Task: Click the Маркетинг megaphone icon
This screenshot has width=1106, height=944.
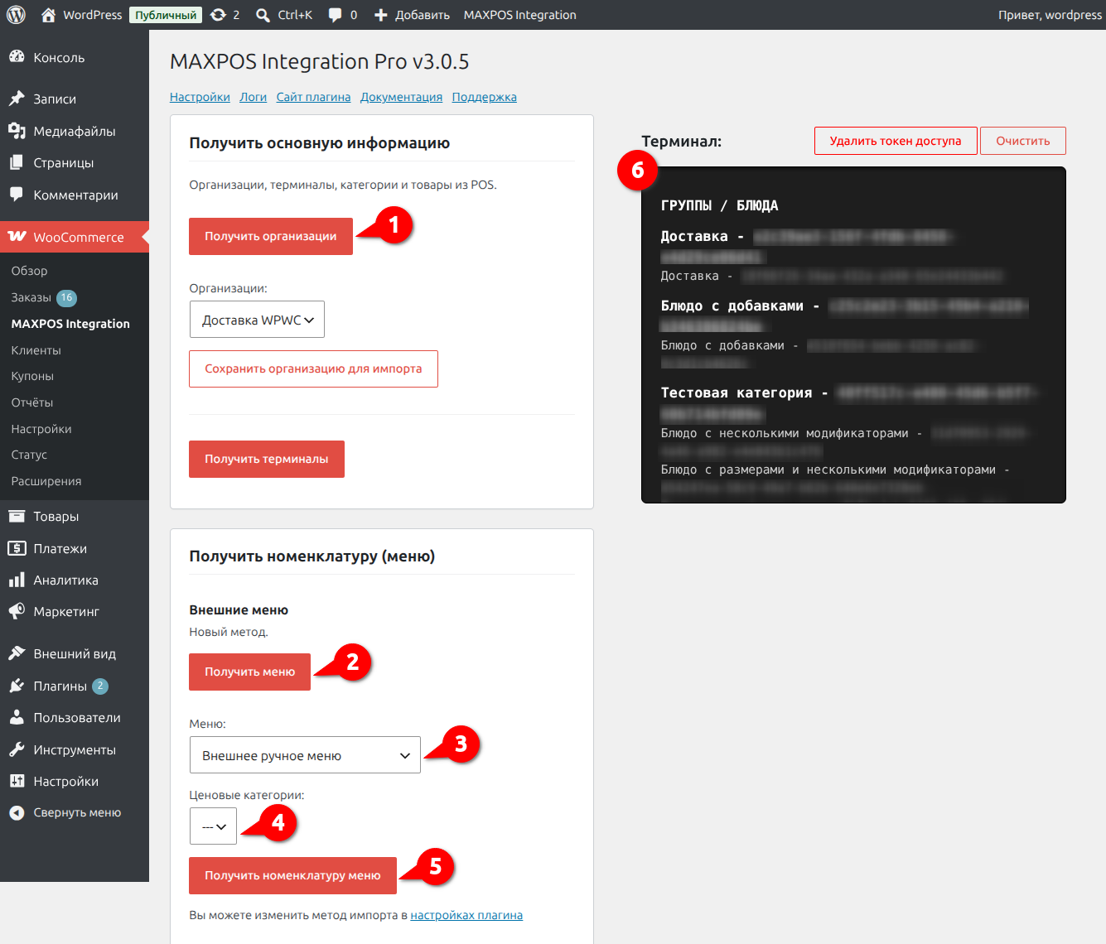Action: [x=17, y=611]
